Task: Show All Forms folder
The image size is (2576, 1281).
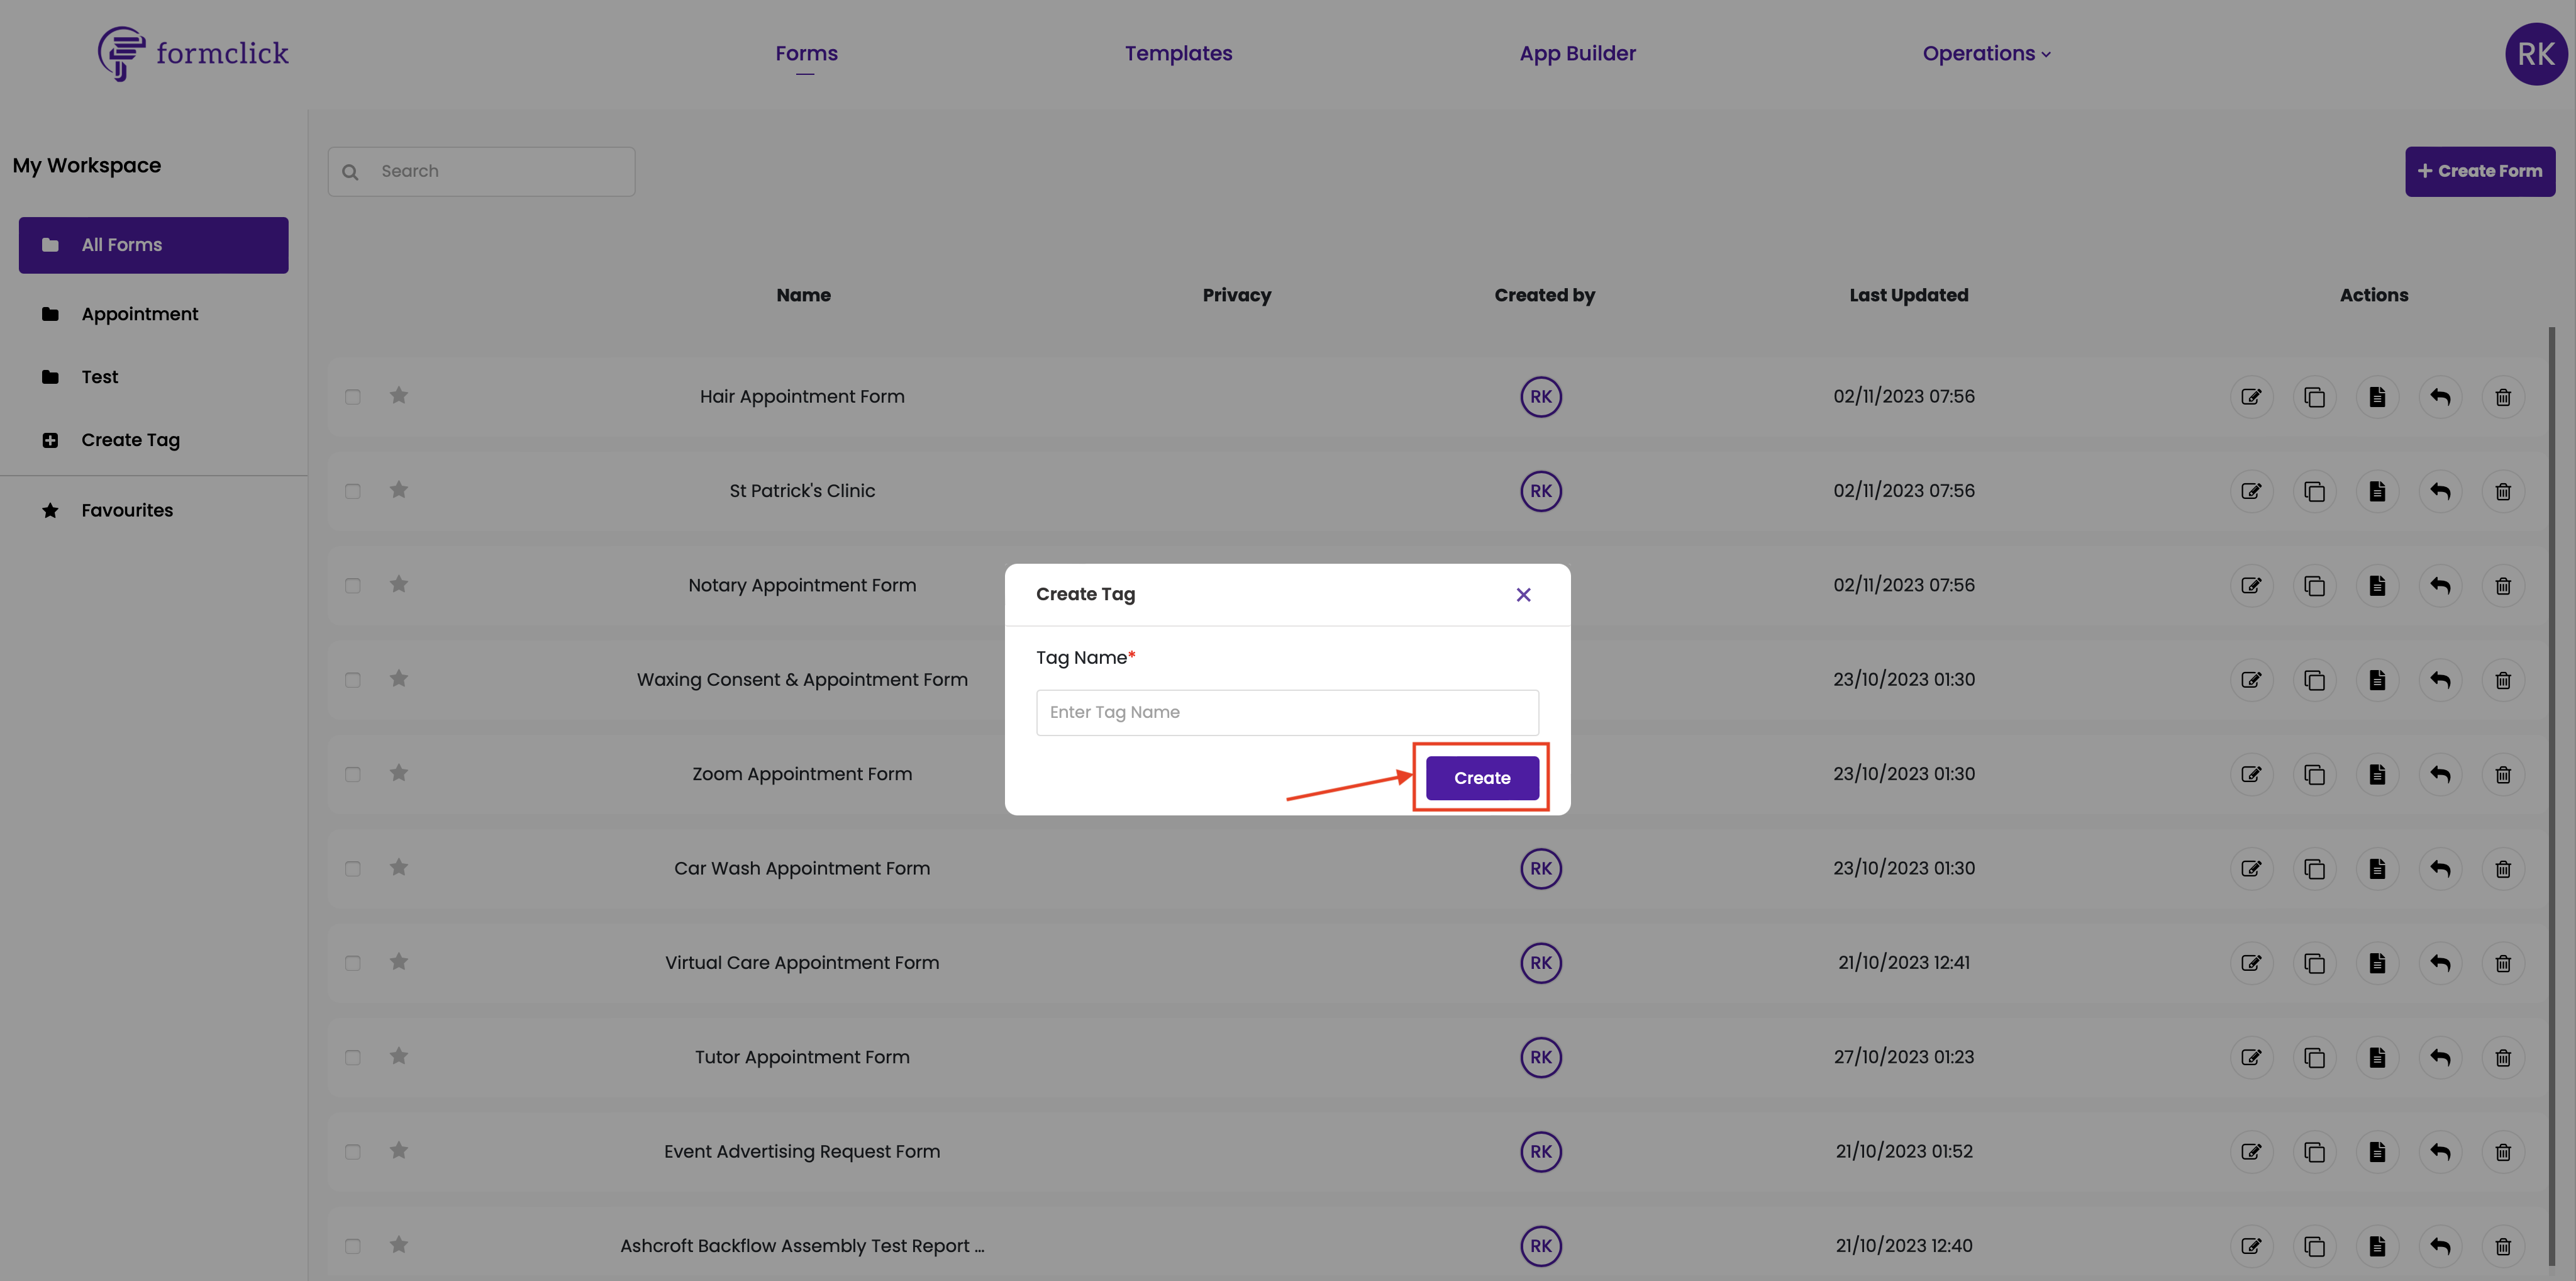Action: tap(153, 245)
